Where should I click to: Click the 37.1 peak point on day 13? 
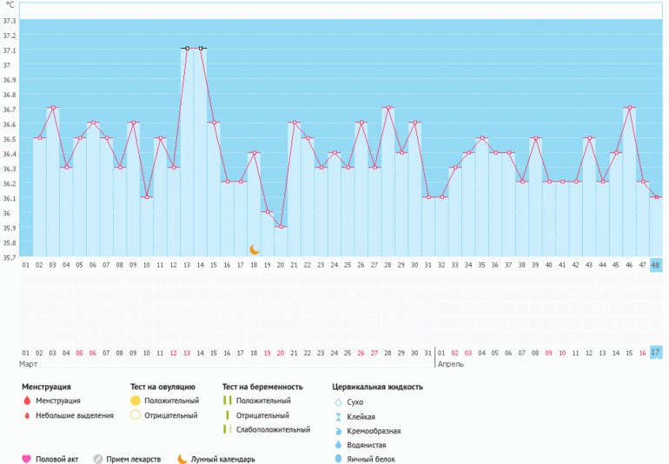pyautogui.click(x=187, y=49)
